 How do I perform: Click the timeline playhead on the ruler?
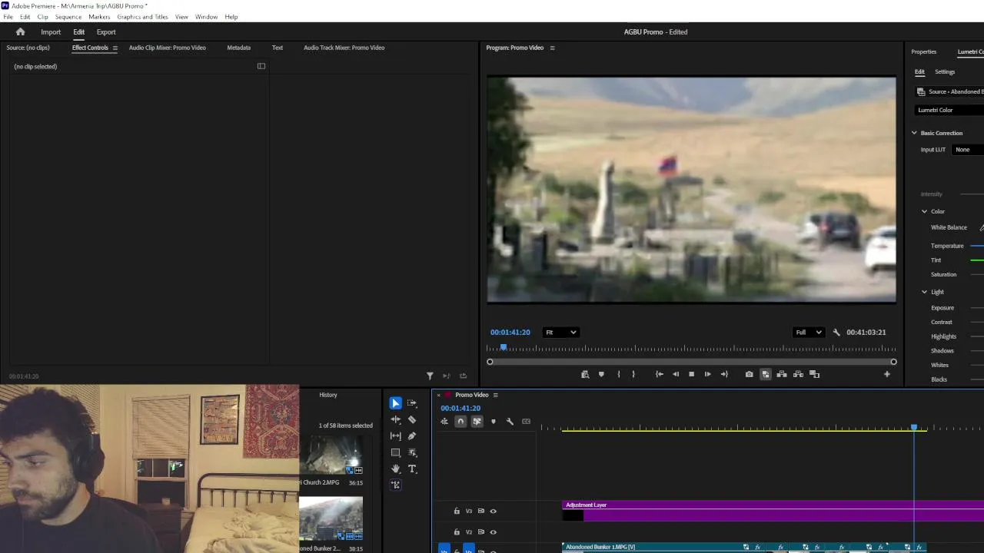[x=914, y=427]
